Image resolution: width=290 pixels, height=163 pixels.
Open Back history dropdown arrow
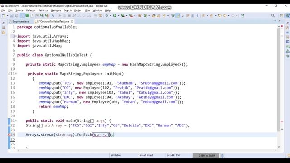tap(228, 16)
